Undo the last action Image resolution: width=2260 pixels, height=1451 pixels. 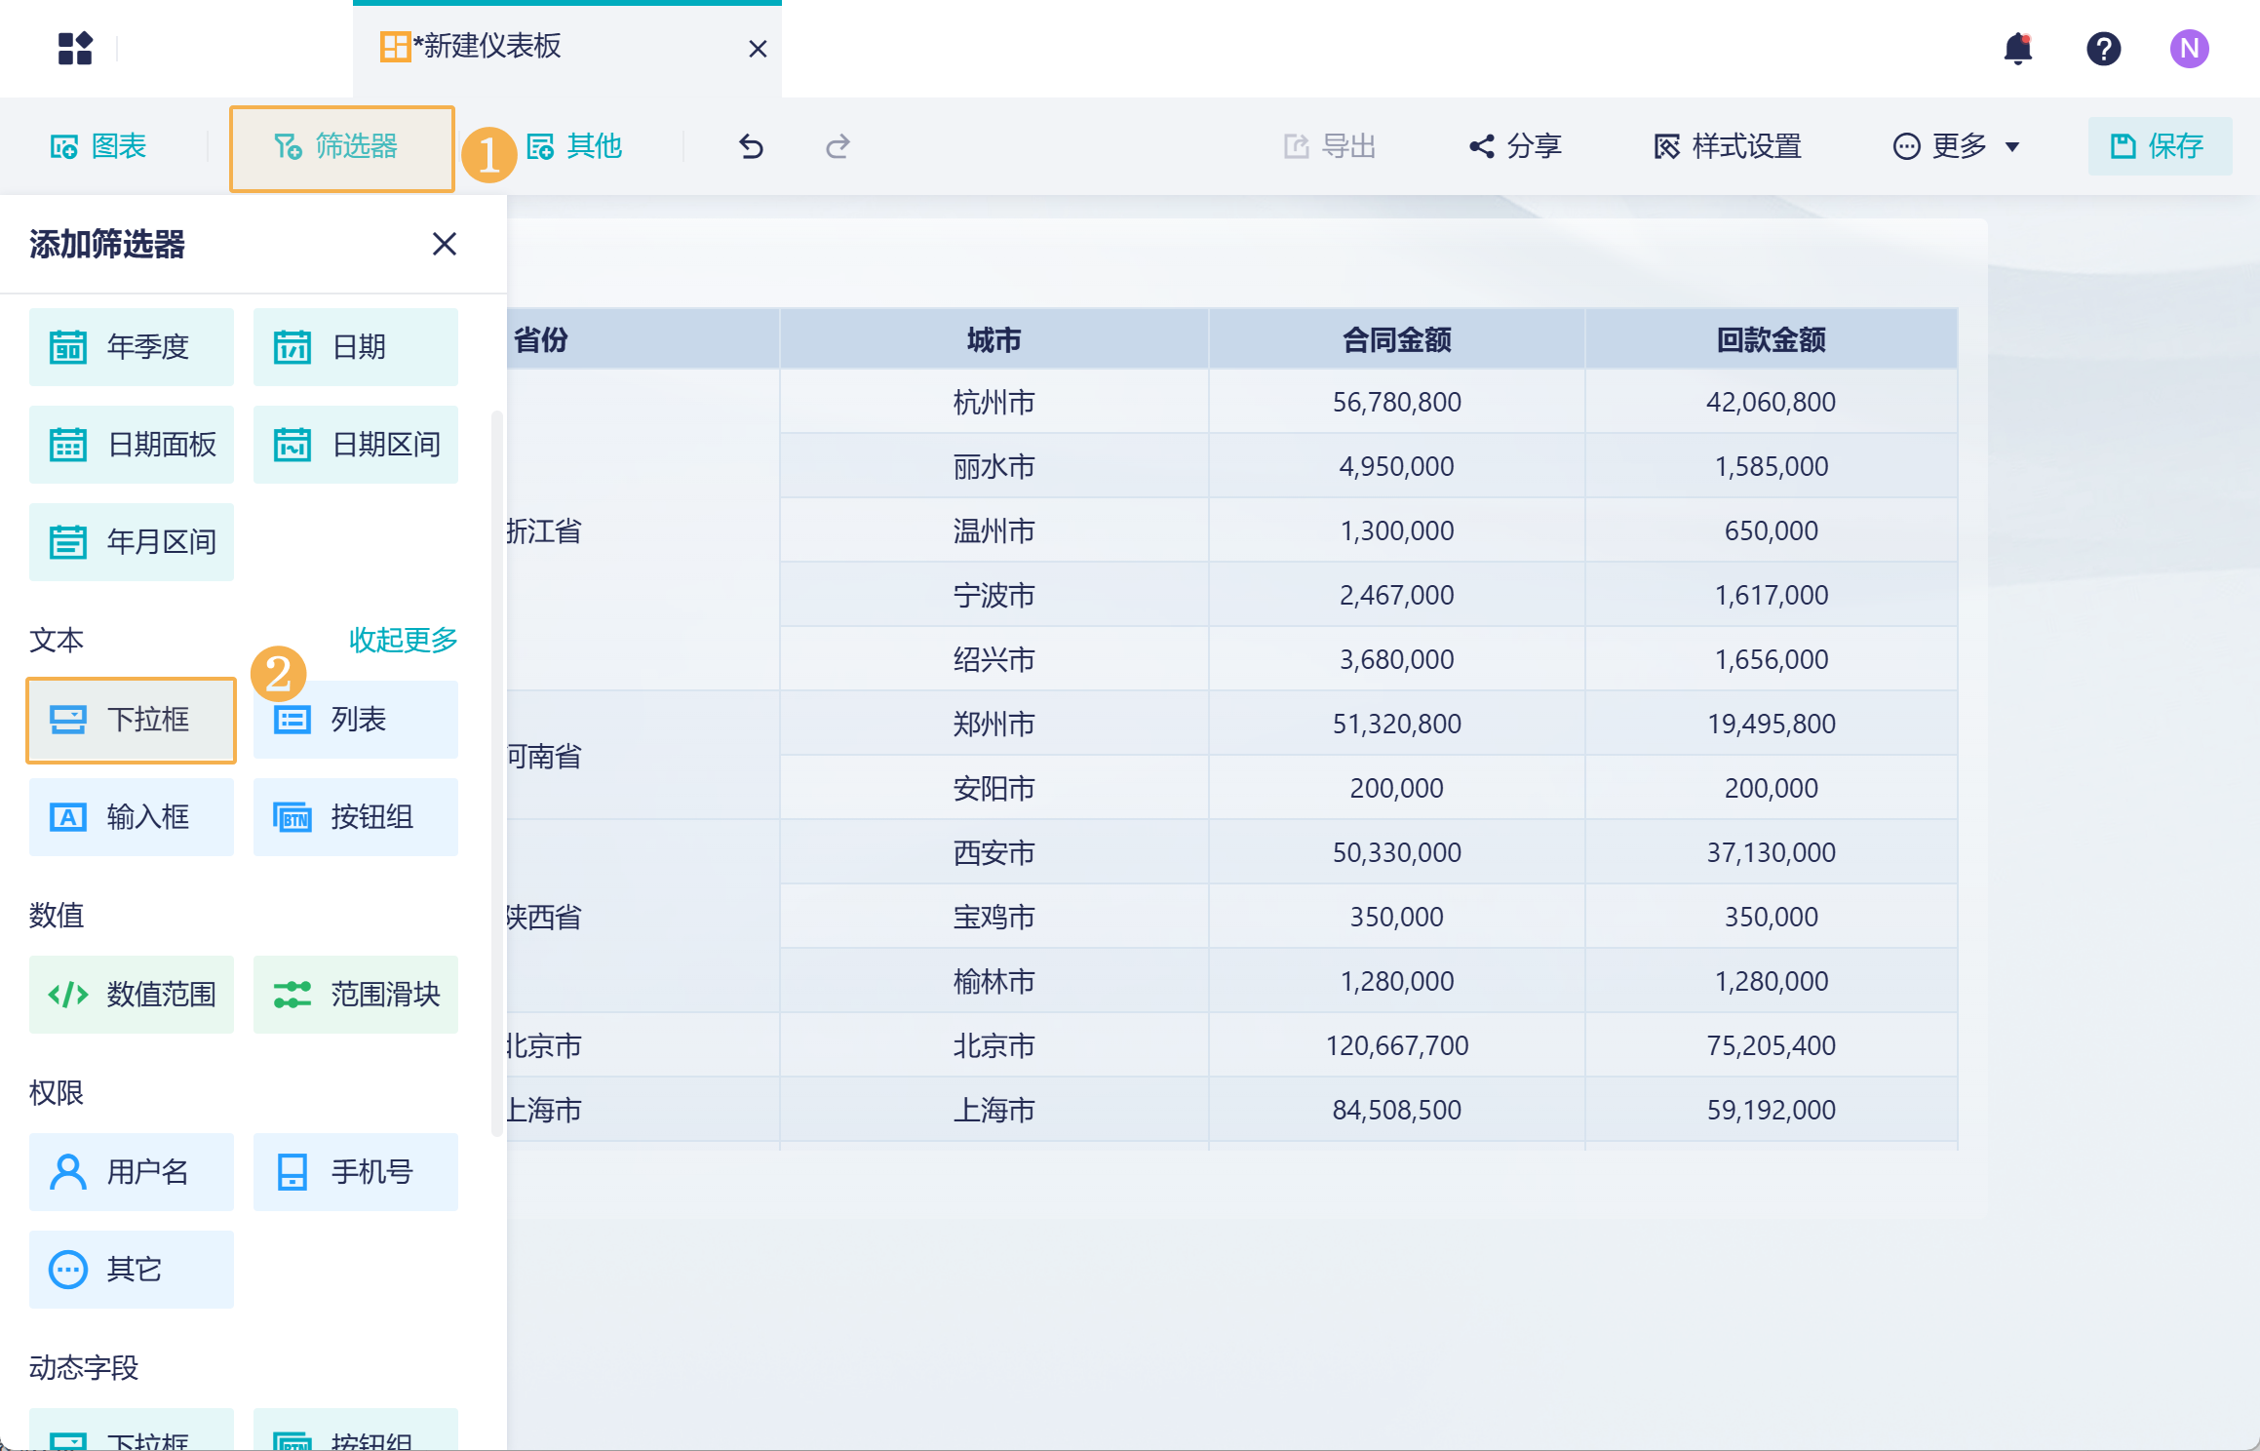point(751,146)
